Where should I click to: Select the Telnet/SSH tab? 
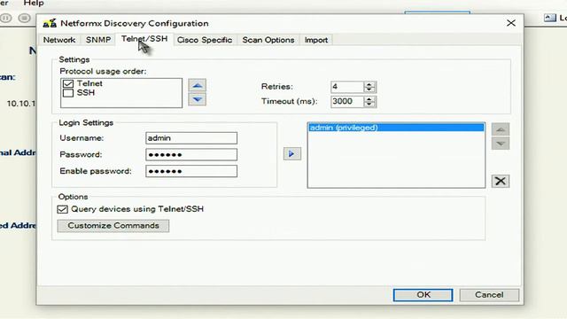tap(144, 39)
